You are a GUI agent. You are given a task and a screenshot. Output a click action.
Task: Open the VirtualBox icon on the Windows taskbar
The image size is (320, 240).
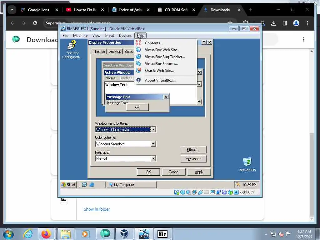point(124,233)
